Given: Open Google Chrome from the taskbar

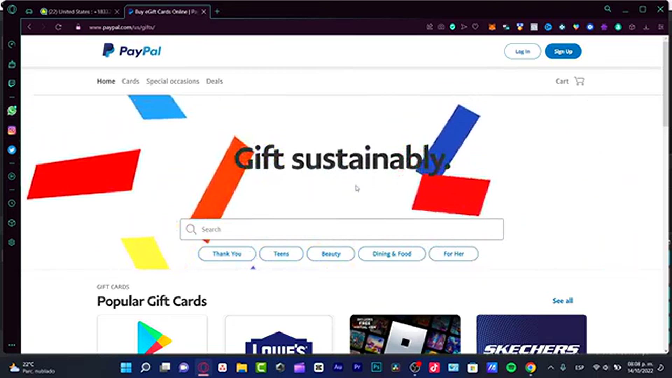Looking at the screenshot, I should coord(531,367).
